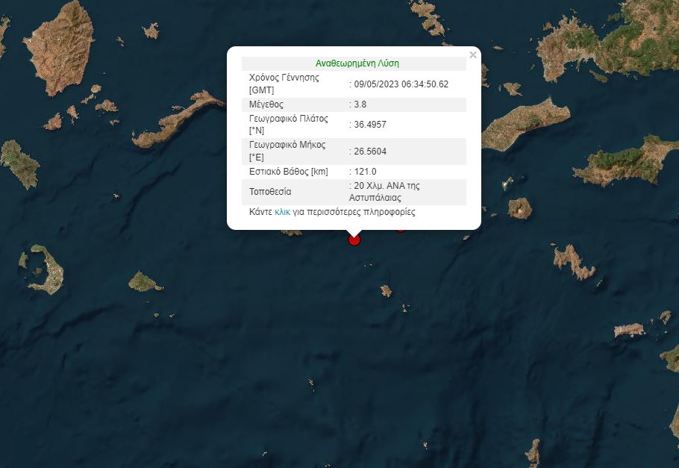The width and height of the screenshot is (679, 468).
Task: Click the origin time value 09/05/2023 06:34:50.62
Action: 401,84
